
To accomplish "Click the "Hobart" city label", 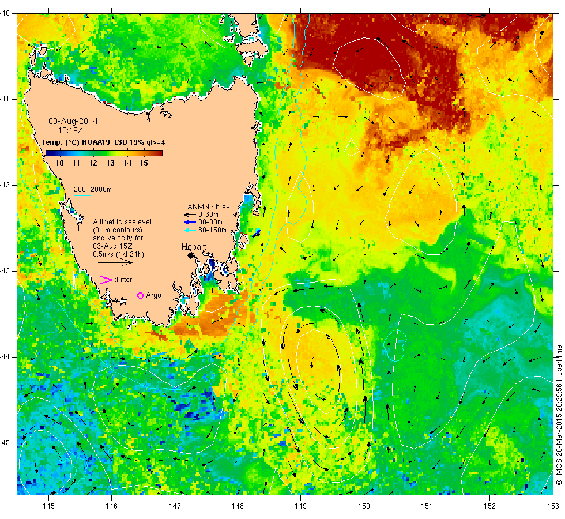I will pos(194,247).
